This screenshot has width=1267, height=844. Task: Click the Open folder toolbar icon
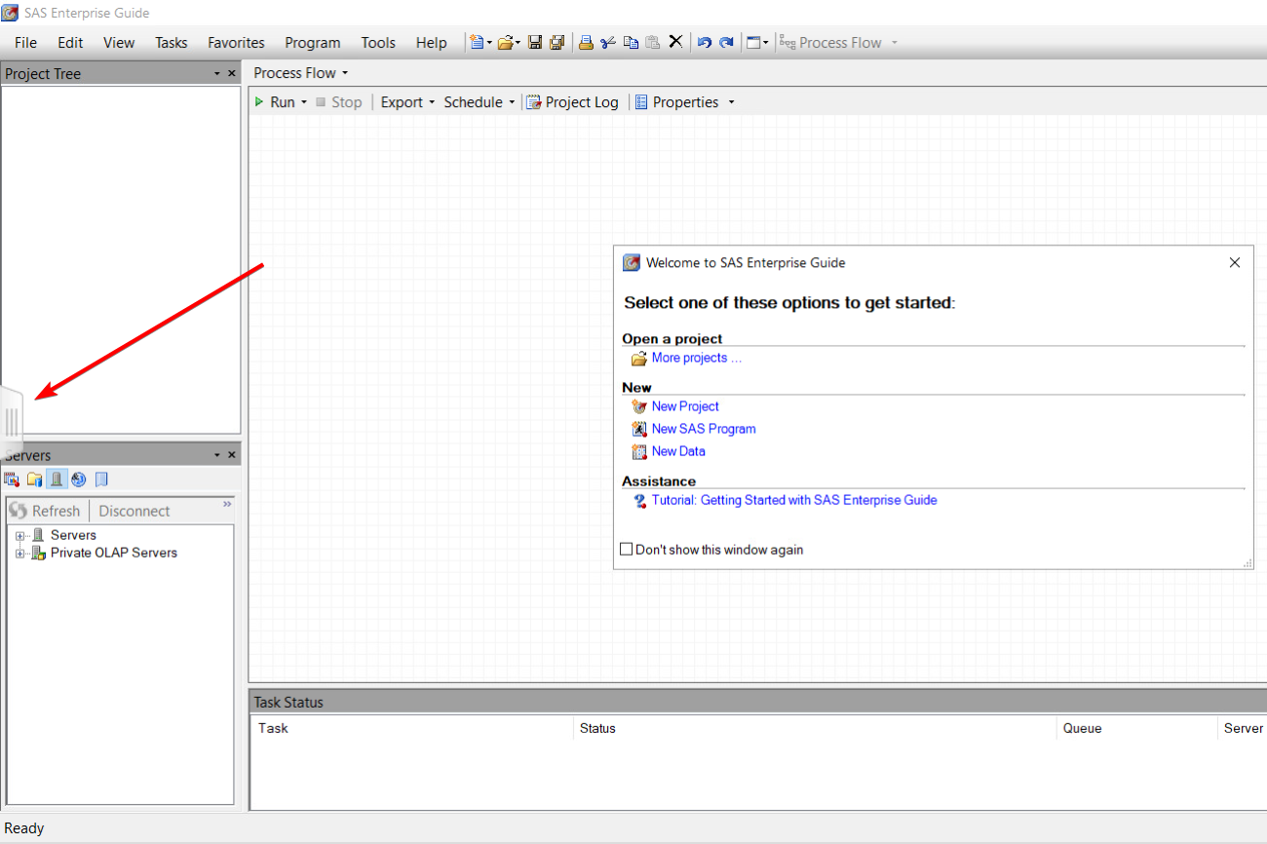(x=505, y=43)
